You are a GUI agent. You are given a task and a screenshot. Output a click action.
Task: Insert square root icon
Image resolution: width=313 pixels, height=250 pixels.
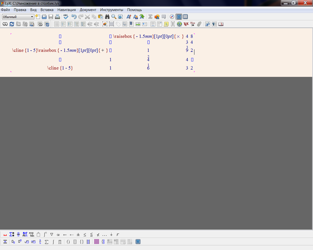pyautogui.click(x=27, y=242)
